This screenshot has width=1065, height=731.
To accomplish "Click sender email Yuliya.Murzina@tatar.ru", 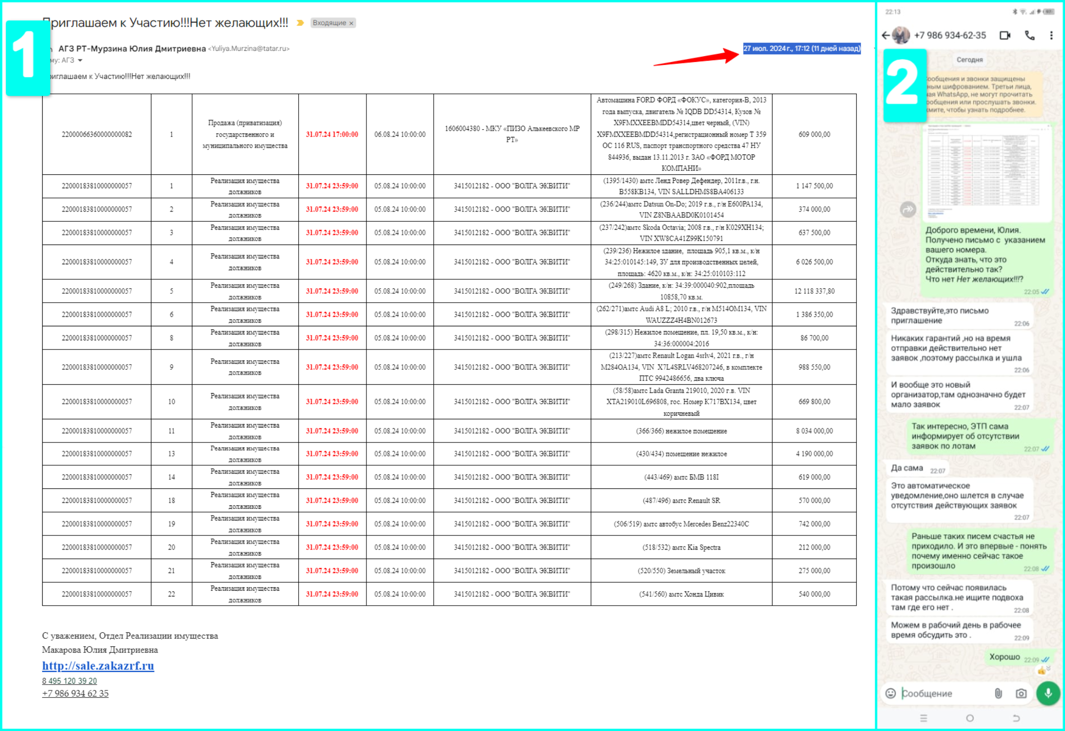I will pos(249,48).
